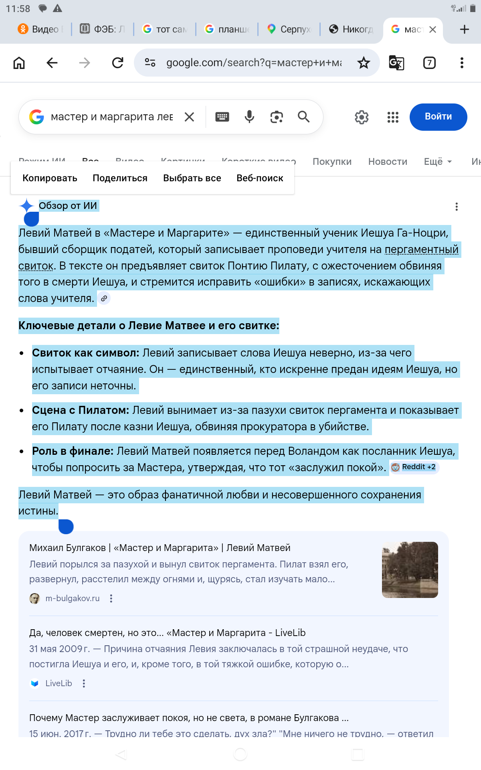Open Google Lens image search
The image size is (481, 770).
tap(277, 117)
